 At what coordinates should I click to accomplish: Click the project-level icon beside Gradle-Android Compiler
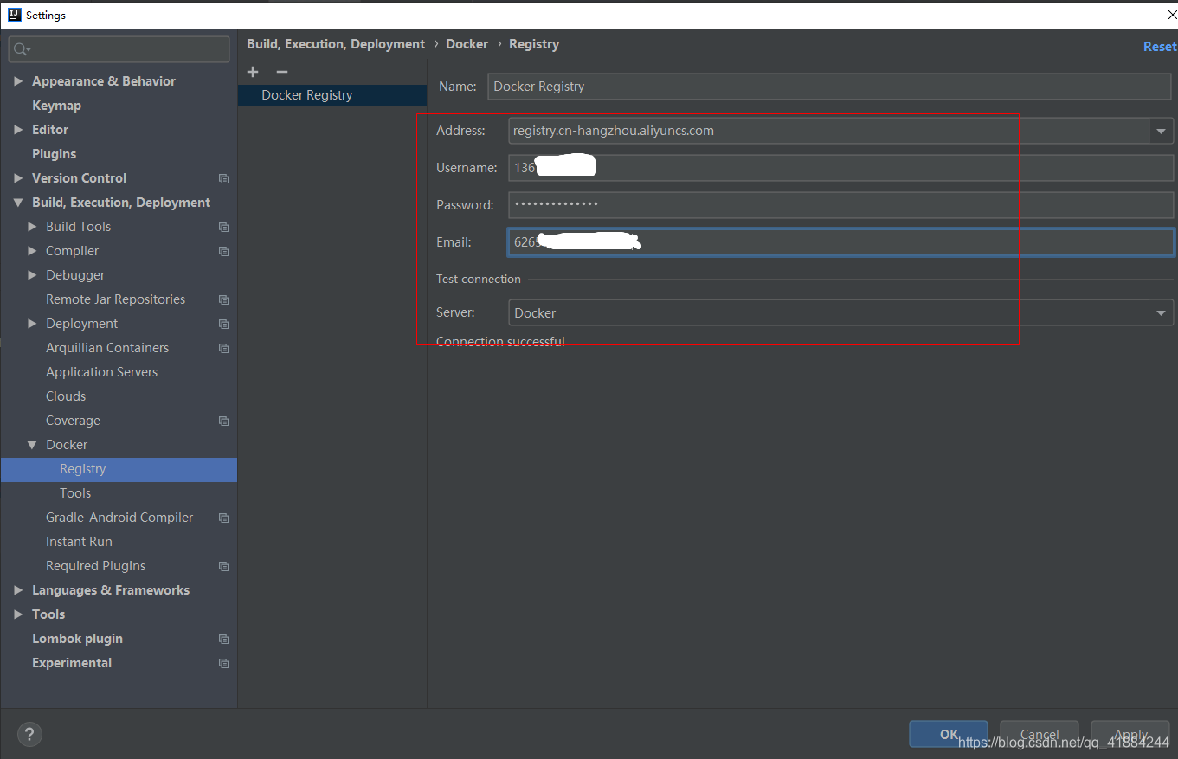point(223,518)
